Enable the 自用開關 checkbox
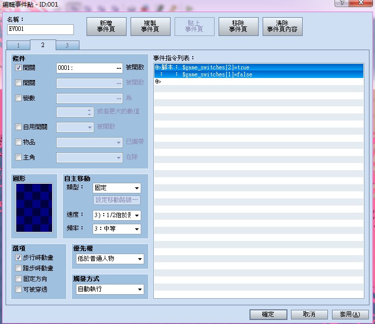This screenshot has width=375, height=324. coord(18,127)
